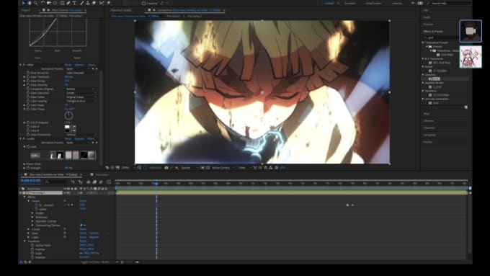Click the pink anime character thumbnail
The image size is (490, 276).
[471, 57]
